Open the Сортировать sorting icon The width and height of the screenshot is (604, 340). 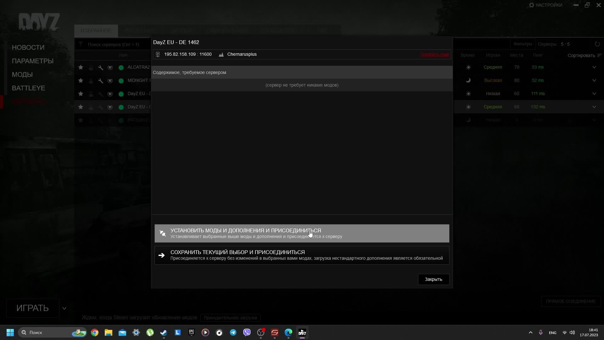coord(599,55)
